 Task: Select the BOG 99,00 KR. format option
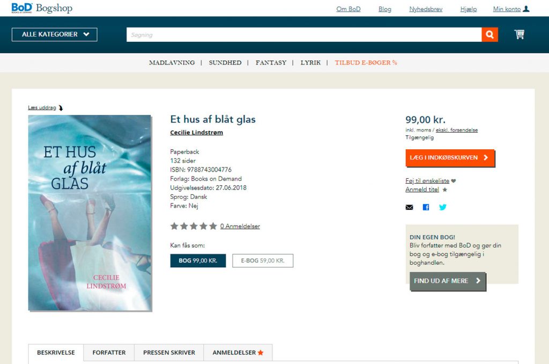pyautogui.click(x=198, y=260)
